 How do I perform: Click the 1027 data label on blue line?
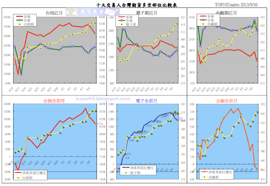coord(149,126)
